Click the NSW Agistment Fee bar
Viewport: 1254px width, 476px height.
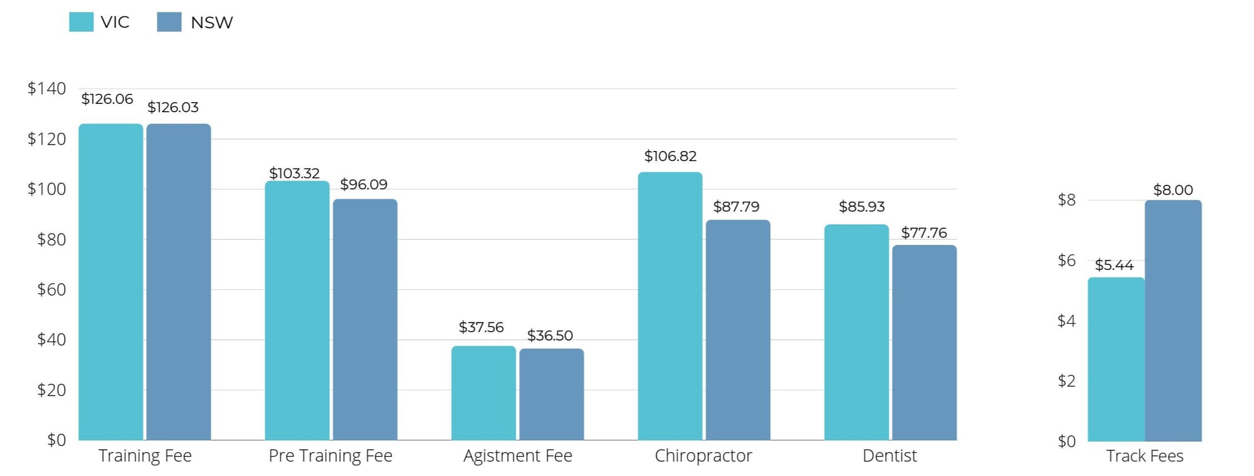[x=551, y=394]
